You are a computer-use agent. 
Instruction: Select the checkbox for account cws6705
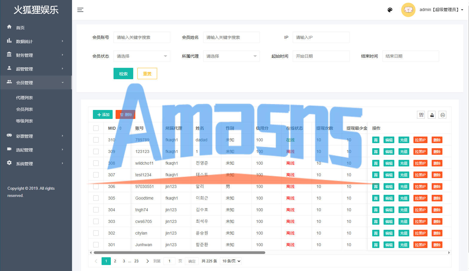coord(96,221)
